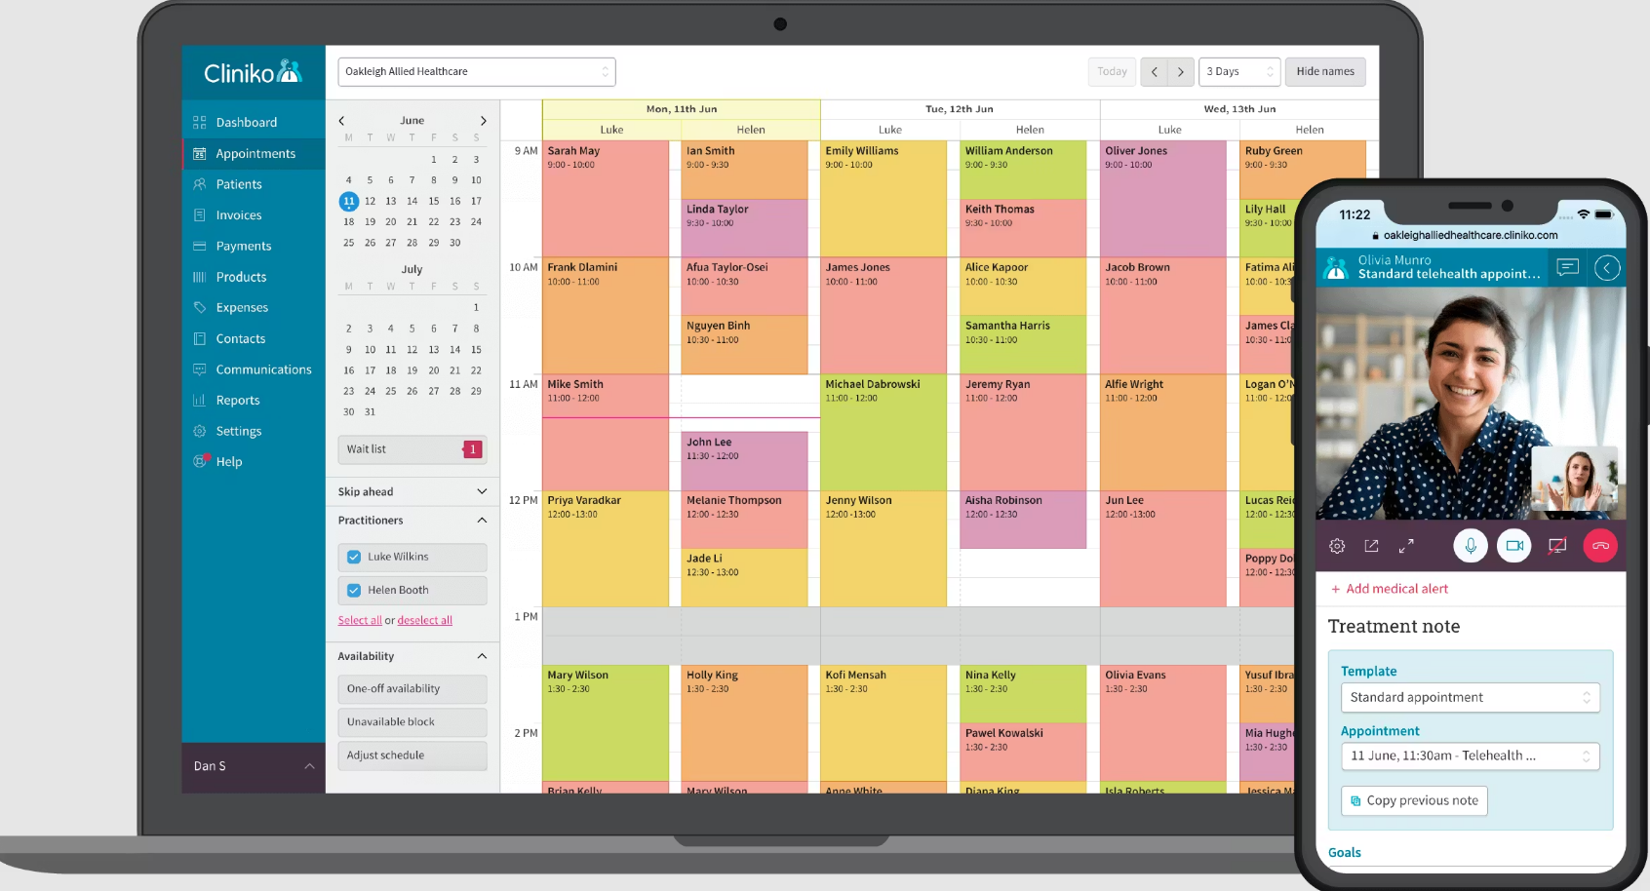The image size is (1650, 891).
Task: Click the Contacts icon in sidebar
Action: pos(200,338)
